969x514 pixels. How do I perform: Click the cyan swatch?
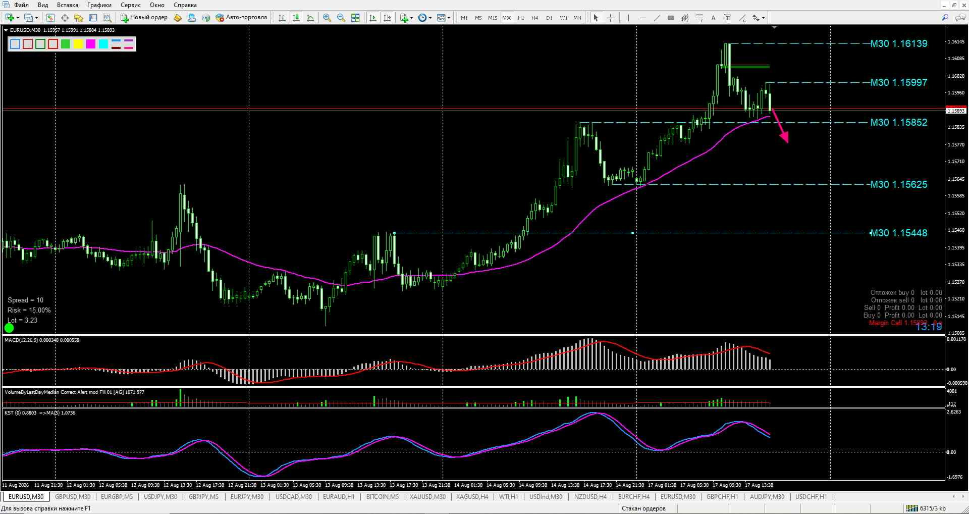[103, 44]
